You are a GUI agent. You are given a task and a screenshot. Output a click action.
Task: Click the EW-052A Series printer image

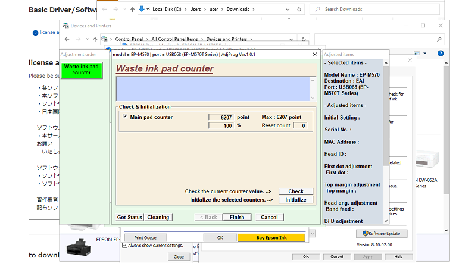click(x=427, y=159)
